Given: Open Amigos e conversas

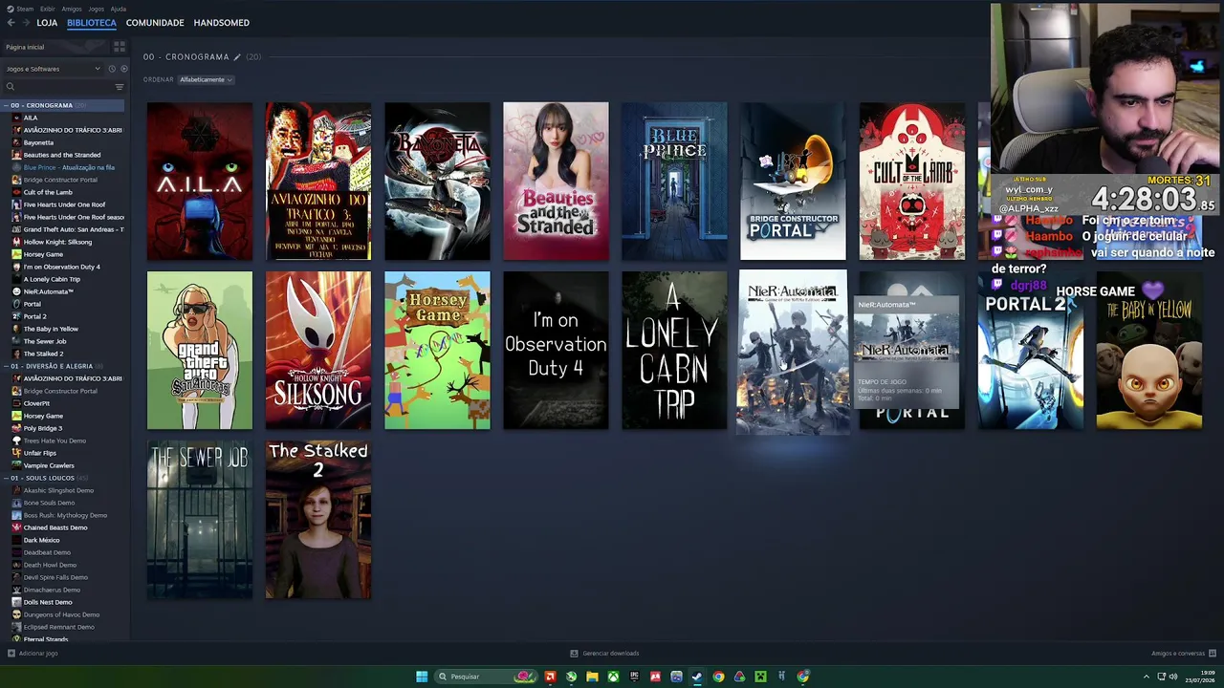Looking at the screenshot, I should 1178,654.
